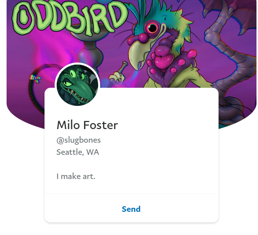Click the pink throat pouch on bird
258x235 pixels.
163,57
